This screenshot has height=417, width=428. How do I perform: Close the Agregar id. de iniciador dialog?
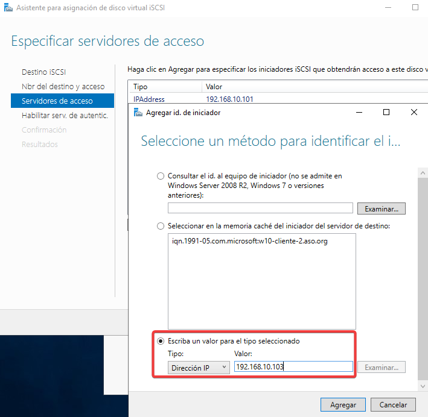414,112
